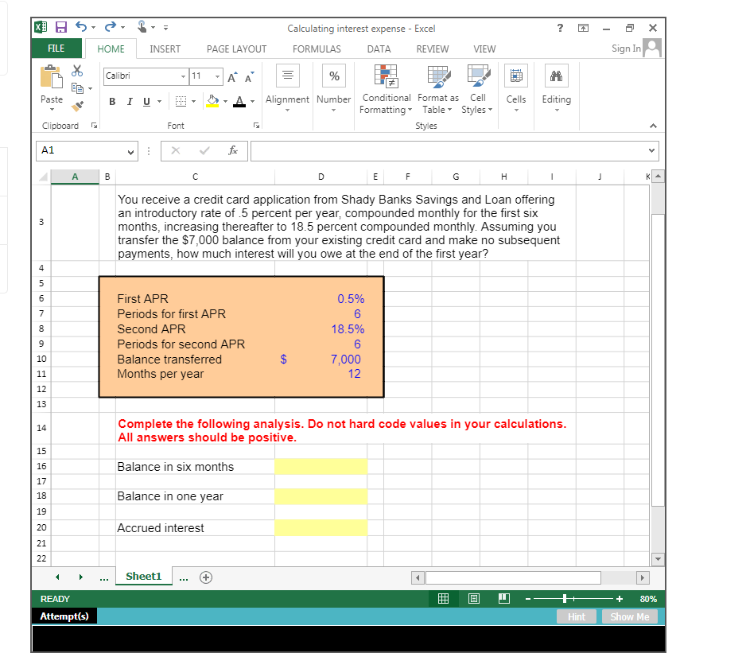This screenshot has width=746, height=653.
Task: Add a new worksheet with plus icon
Action: [205, 577]
